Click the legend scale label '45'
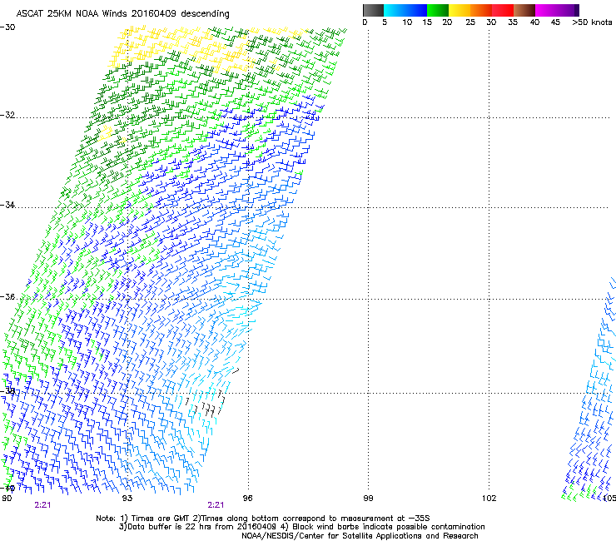Screen dimensions: 616x541 pos(555,22)
